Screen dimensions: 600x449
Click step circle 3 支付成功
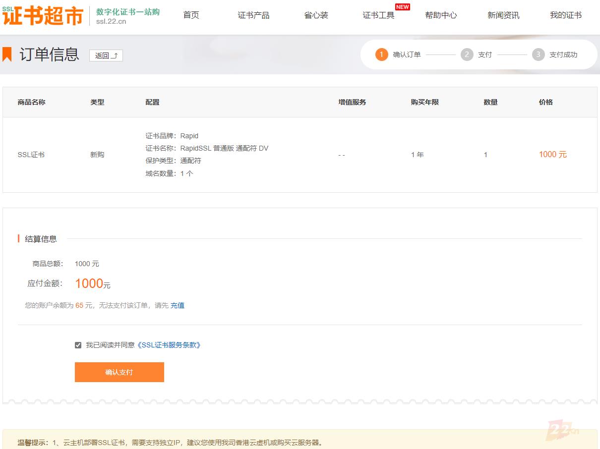(539, 55)
